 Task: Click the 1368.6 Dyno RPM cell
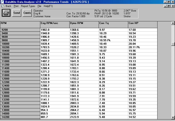coord(84,30)
